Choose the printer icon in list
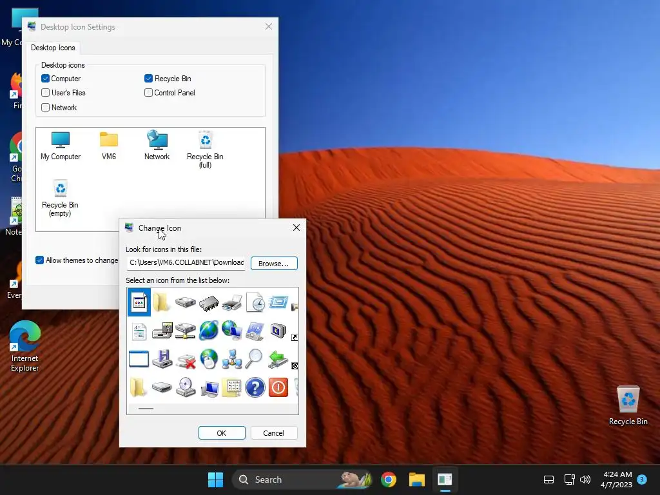Image resolution: width=660 pixels, height=495 pixels. pyautogui.click(x=232, y=302)
